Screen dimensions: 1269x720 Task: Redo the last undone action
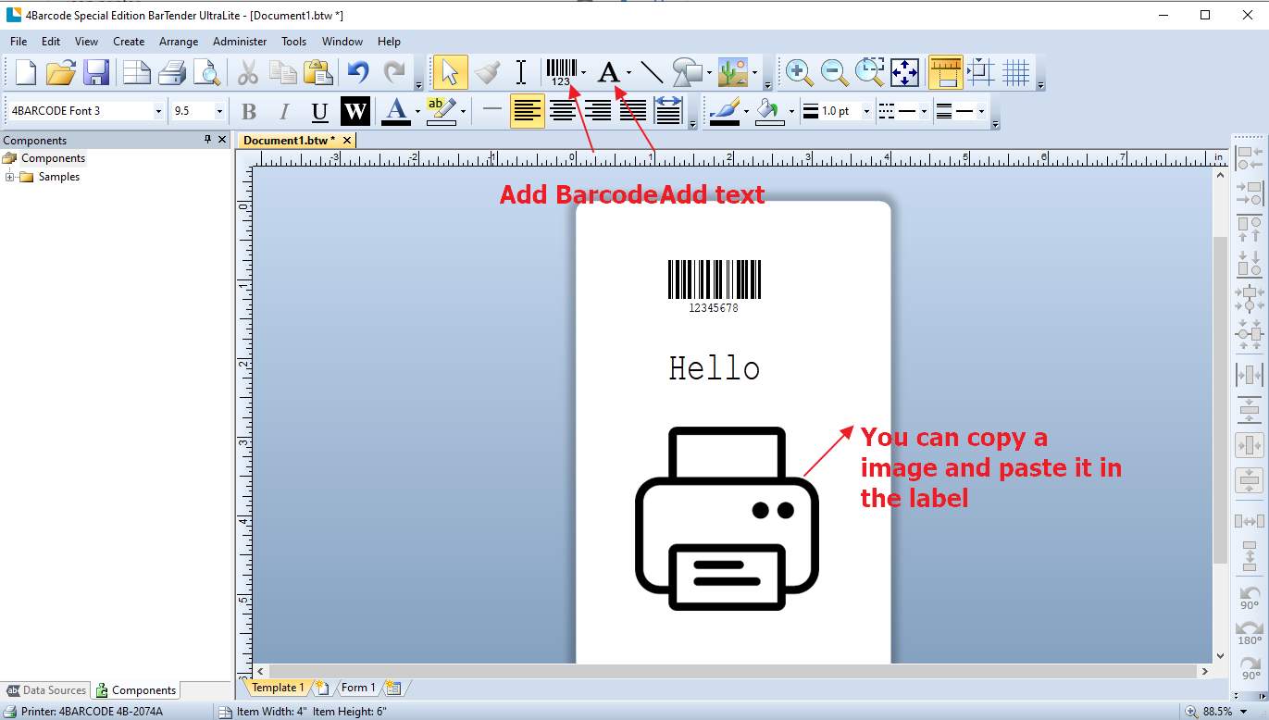coord(394,73)
